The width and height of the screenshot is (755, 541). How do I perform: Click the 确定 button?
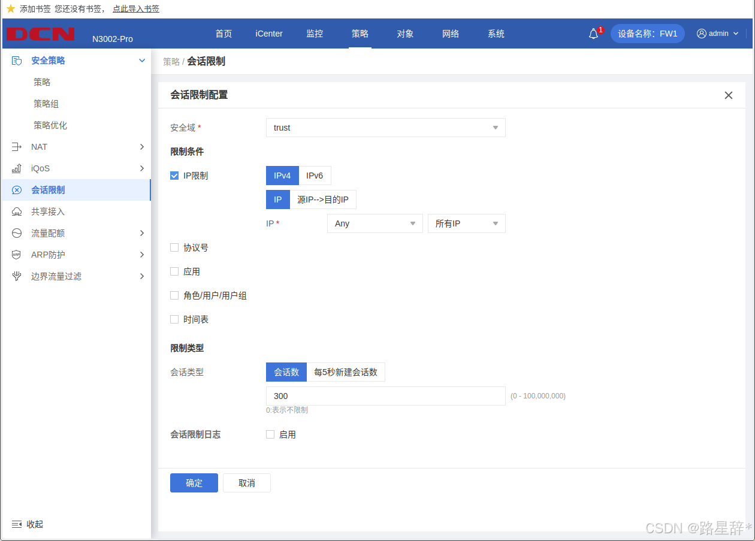(x=194, y=483)
